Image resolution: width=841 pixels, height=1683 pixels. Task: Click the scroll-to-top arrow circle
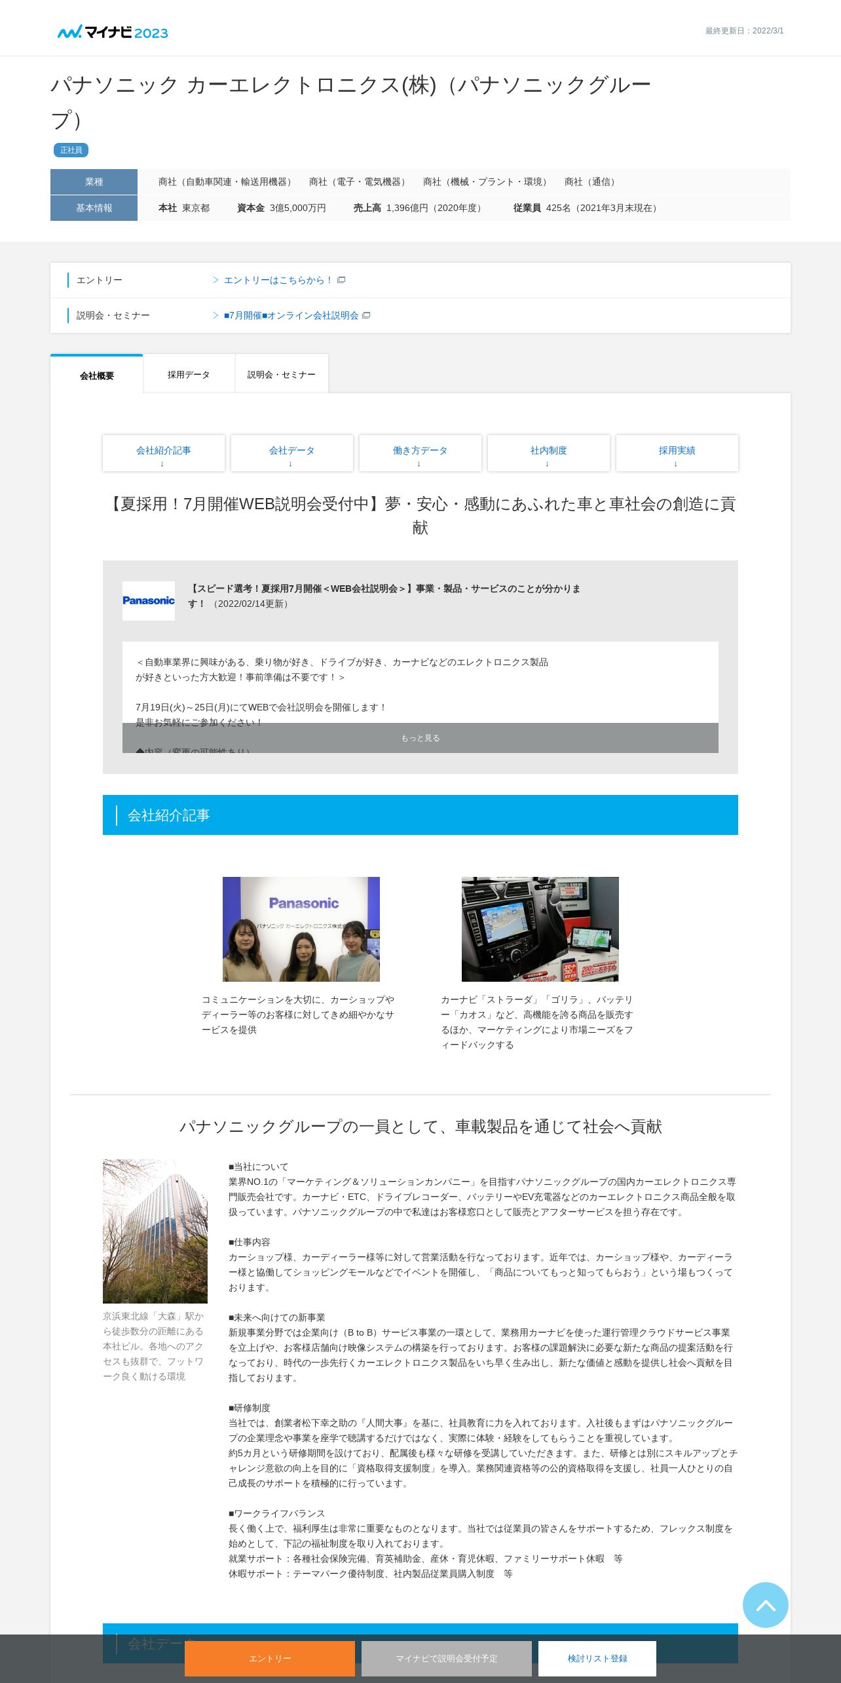click(765, 1604)
